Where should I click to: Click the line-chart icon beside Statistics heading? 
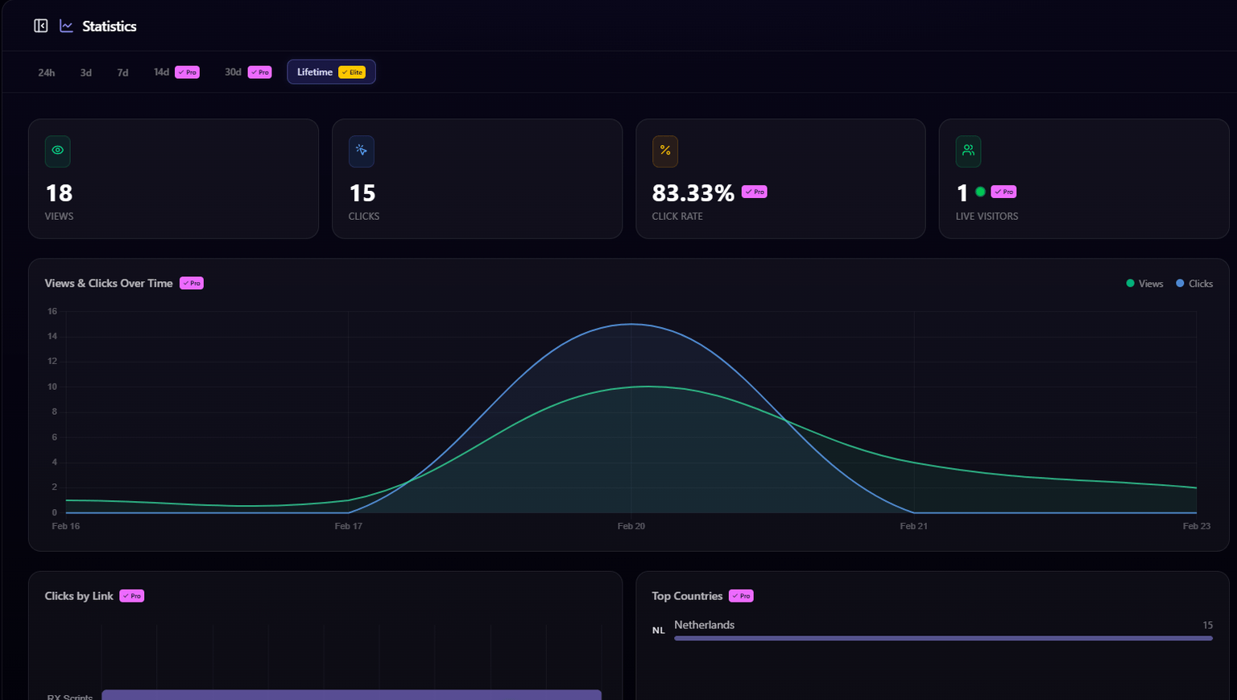point(65,25)
